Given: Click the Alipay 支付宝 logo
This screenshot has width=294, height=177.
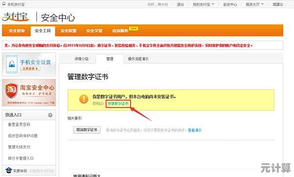Looking at the screenshot, I should pos(16,17).
